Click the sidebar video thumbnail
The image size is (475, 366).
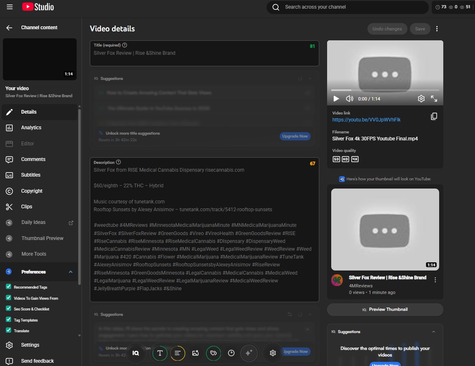pos(40,59)
